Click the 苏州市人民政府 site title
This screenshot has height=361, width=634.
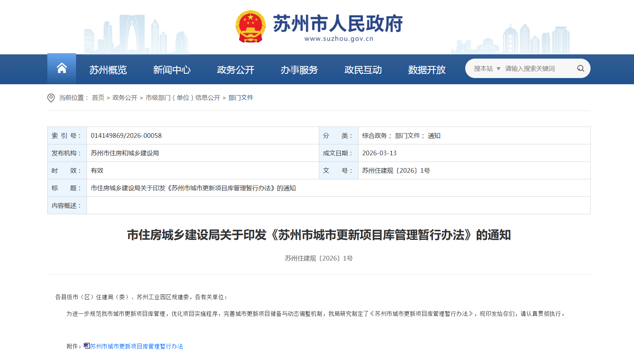(338, 24)
